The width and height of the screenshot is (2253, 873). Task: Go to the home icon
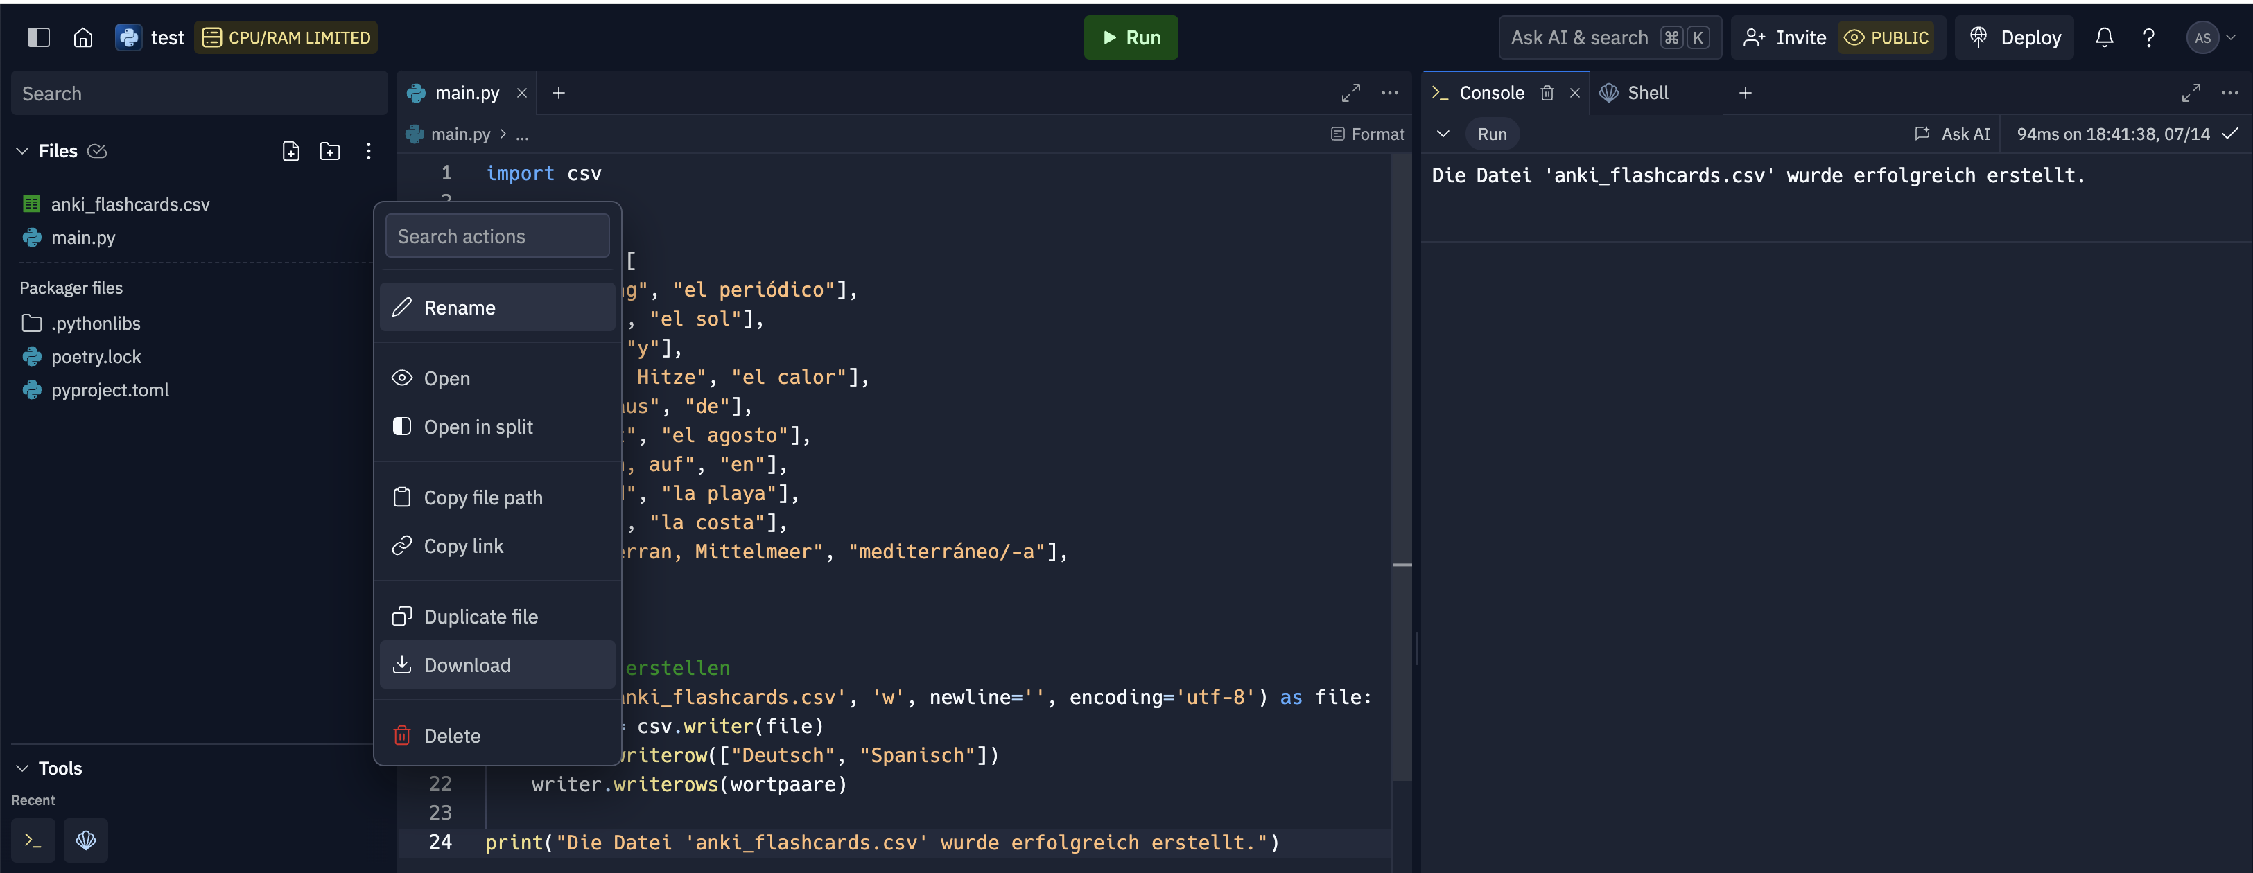click(x=83, y=37)
